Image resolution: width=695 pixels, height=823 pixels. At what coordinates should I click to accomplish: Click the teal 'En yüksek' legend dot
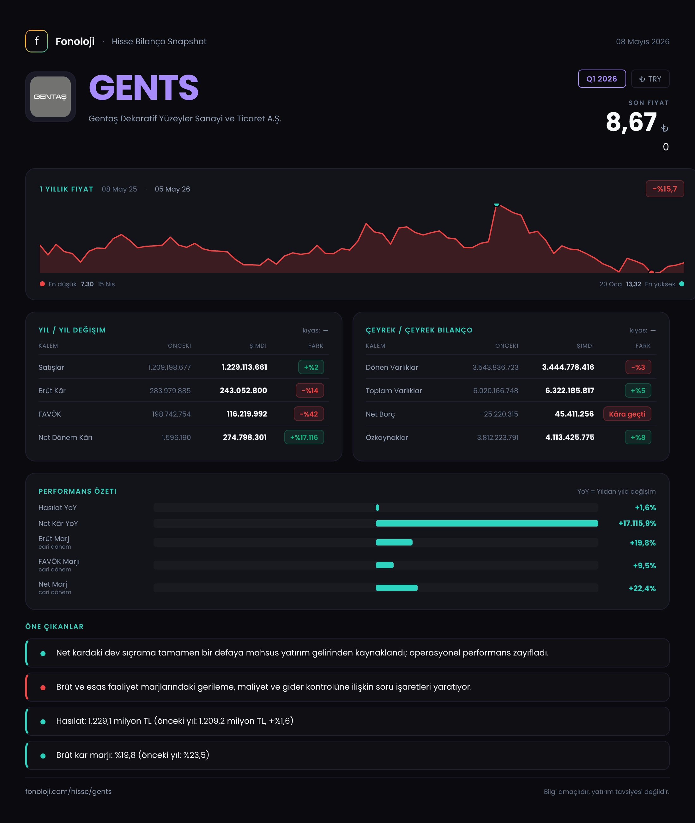682,284
